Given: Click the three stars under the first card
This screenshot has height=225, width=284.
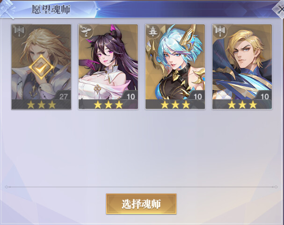Looking at the screenshot, I should 42,105.
